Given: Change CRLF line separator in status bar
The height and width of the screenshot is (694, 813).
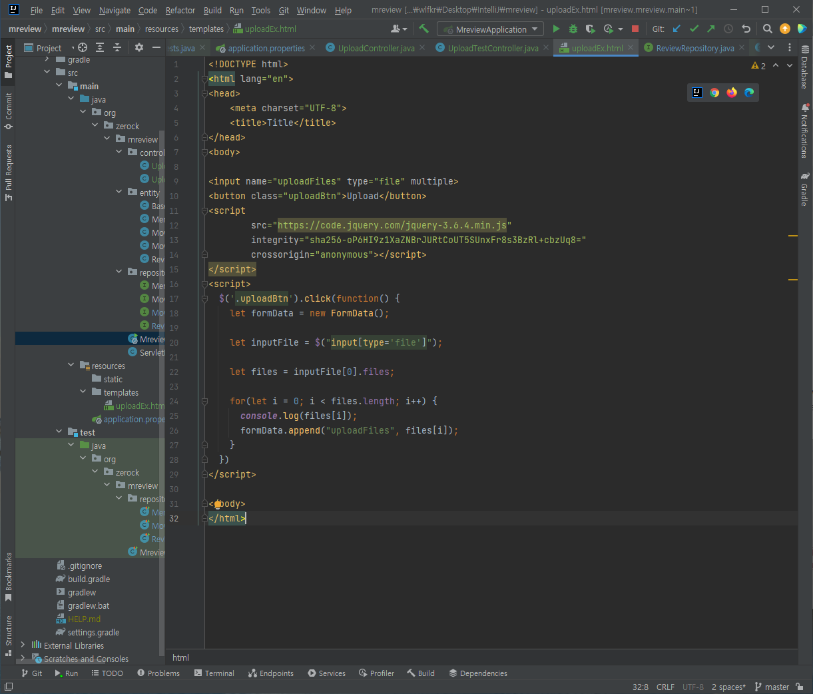Looking at the screenshot, I should click(665, 687).
